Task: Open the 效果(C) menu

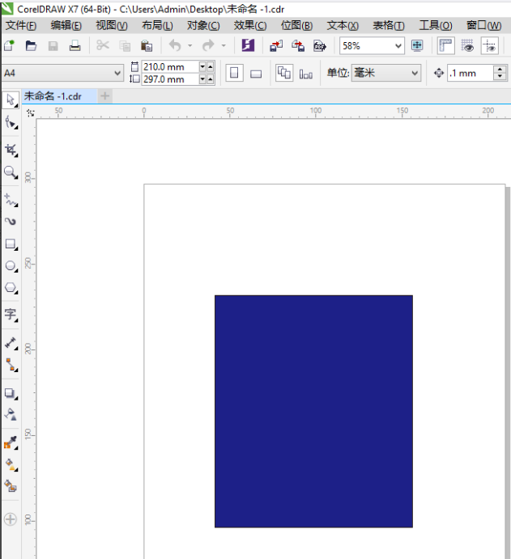Action: click(x=249, y=26)
